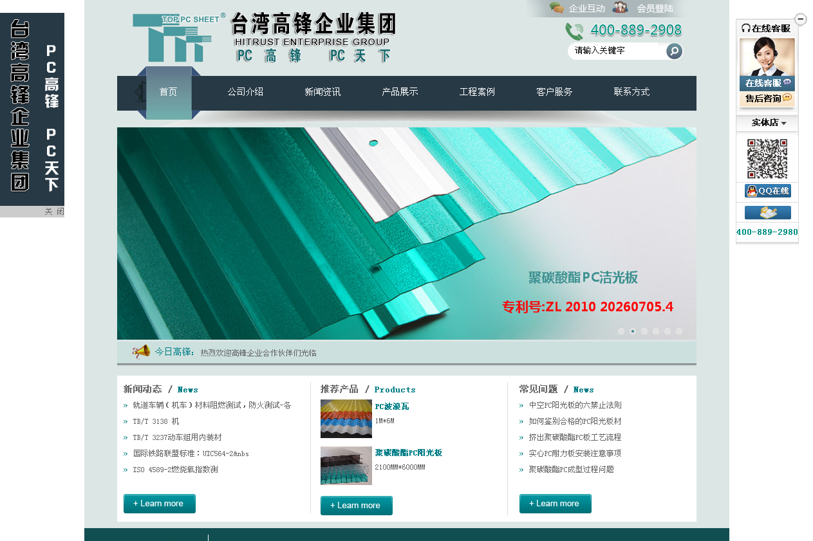Open news item 轨道车辆(机车)材料阻燃测试
The width and height of the screenshot is (813, 541).
tap(212, 405)
